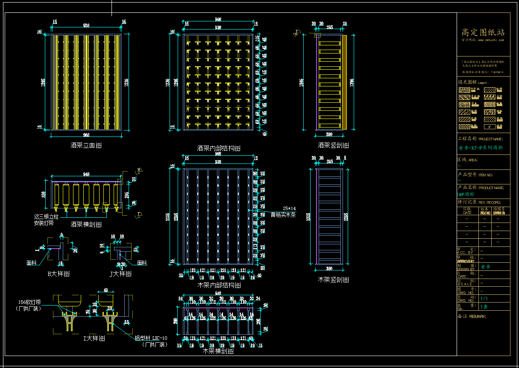Click the 黄杨实木条 annotation text
This screenshot has width=519, height=368.
283,215
